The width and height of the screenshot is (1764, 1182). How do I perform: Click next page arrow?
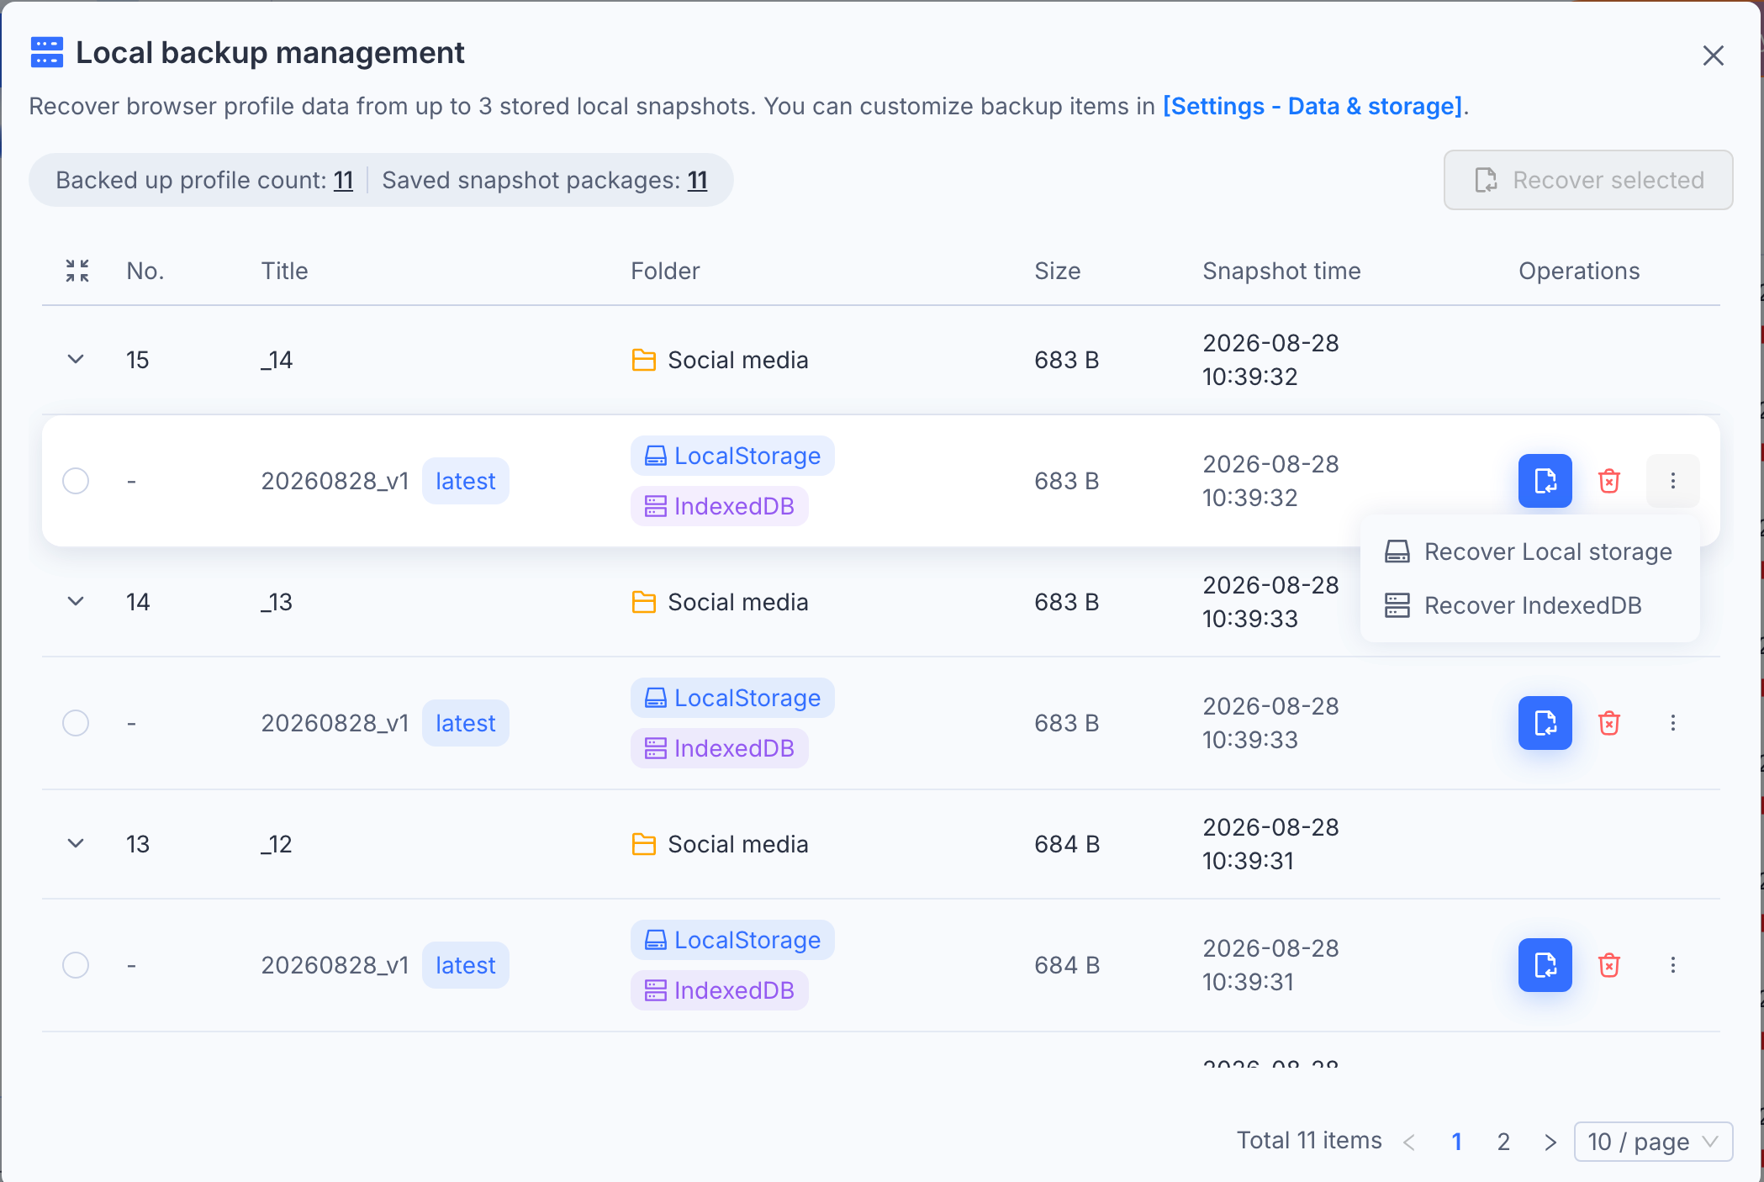[x=1550, y=1142]
